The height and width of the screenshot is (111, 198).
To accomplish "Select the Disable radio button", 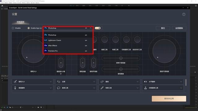I will coord(13,28).
